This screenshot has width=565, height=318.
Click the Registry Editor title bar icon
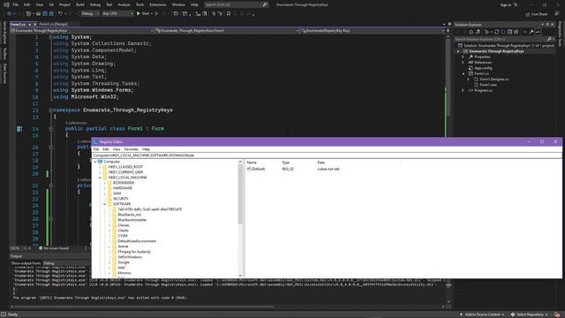[x=96, y=141]
